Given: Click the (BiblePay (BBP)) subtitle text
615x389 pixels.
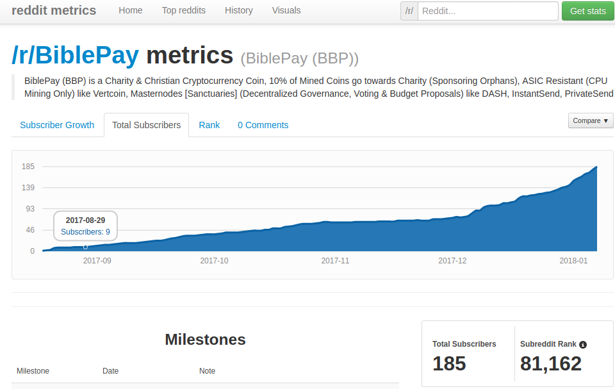Looking at the screenshot, I should 299,58.
